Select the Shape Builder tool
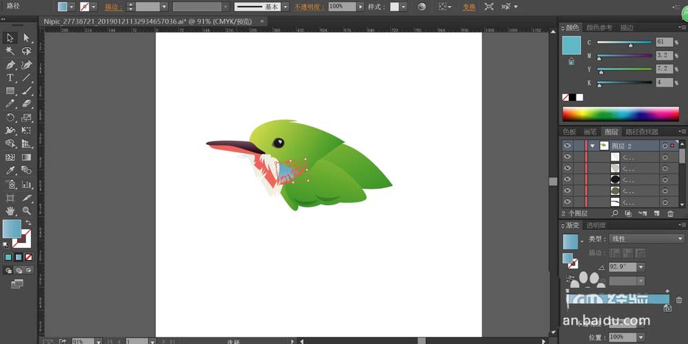The width and height of the screenshot is (688, 344). [10, 144]
